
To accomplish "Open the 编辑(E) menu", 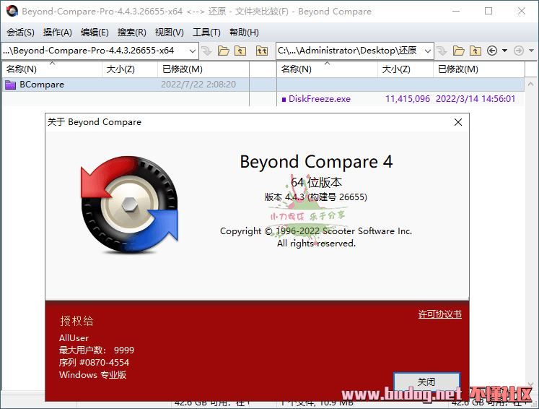I will pyautogui.click(x=95, y=33).
